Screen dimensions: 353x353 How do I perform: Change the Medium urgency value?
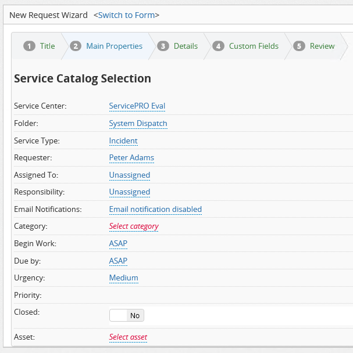[123, 278]
